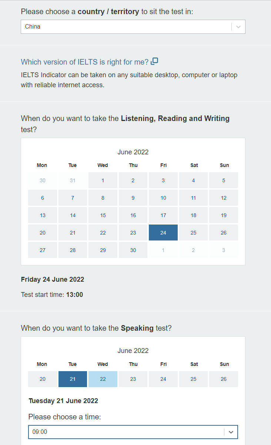Screen dimensions: 271x445
Task: Pick Sunday 26 in the Speaking test calendar
Action: [x=224, y=379]
